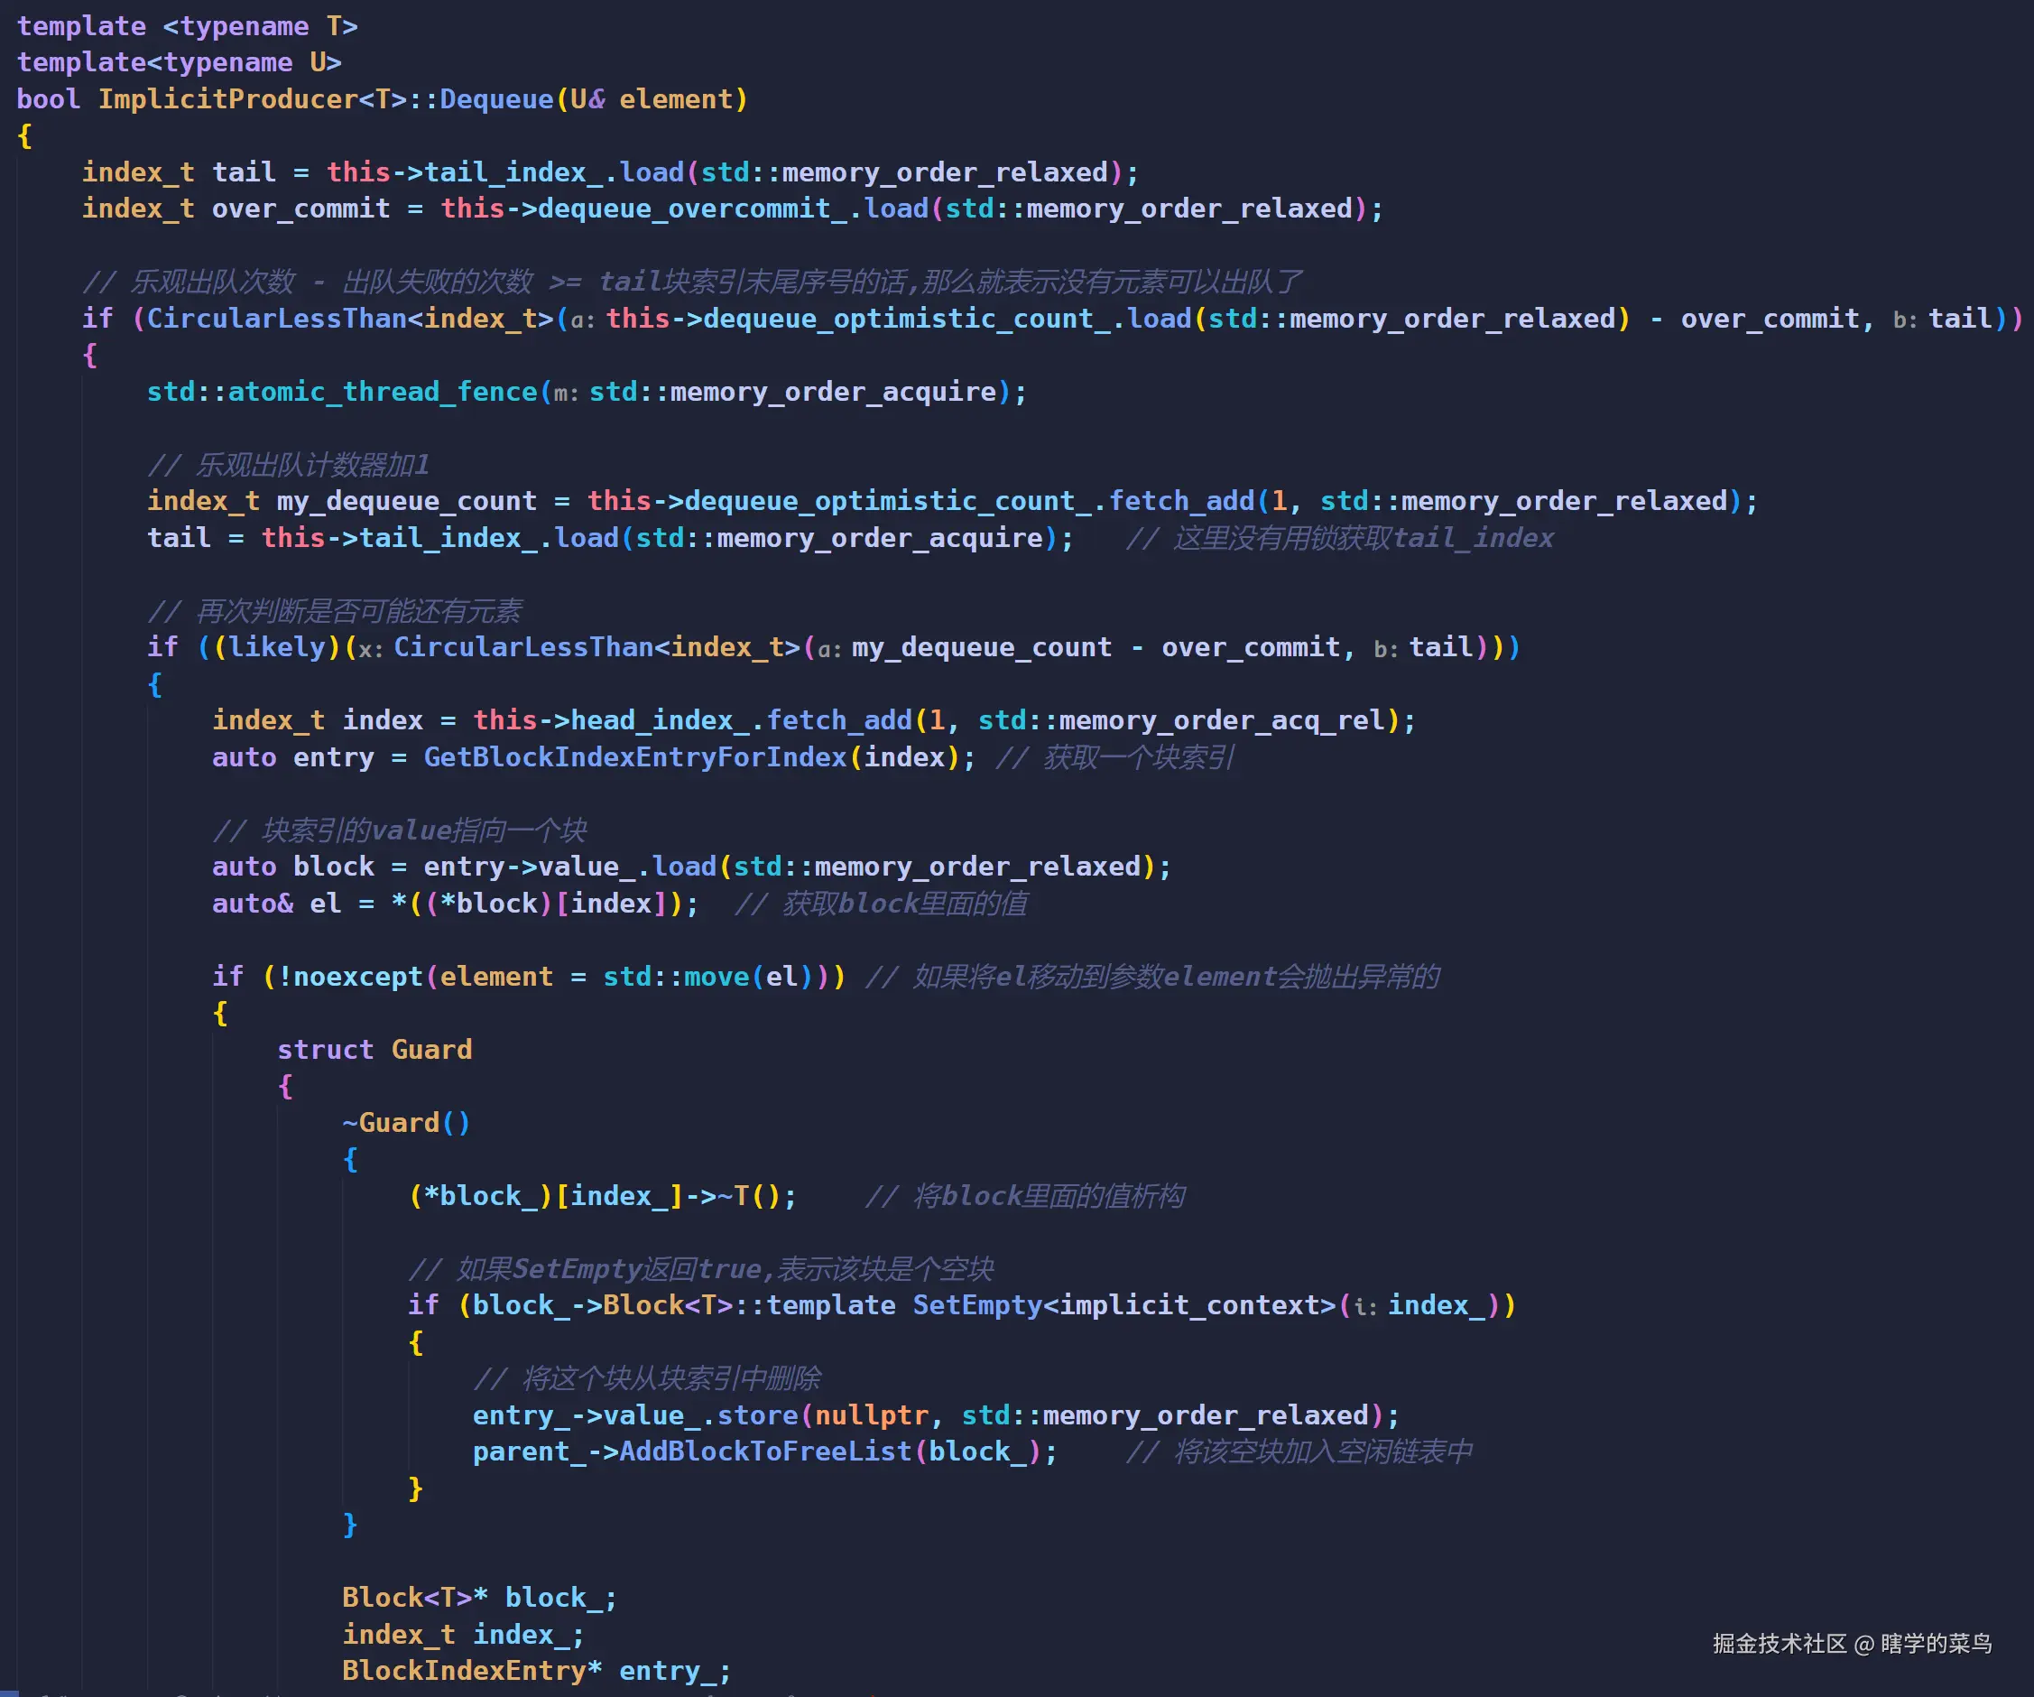
Task: Click the m: inlay hint in atomic_thread_fence
Action: [566, 394]
